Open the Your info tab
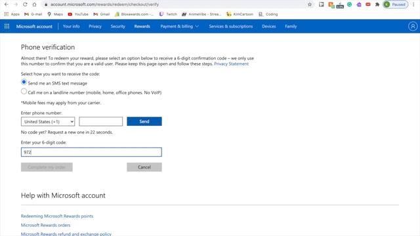 pos(72,26)
